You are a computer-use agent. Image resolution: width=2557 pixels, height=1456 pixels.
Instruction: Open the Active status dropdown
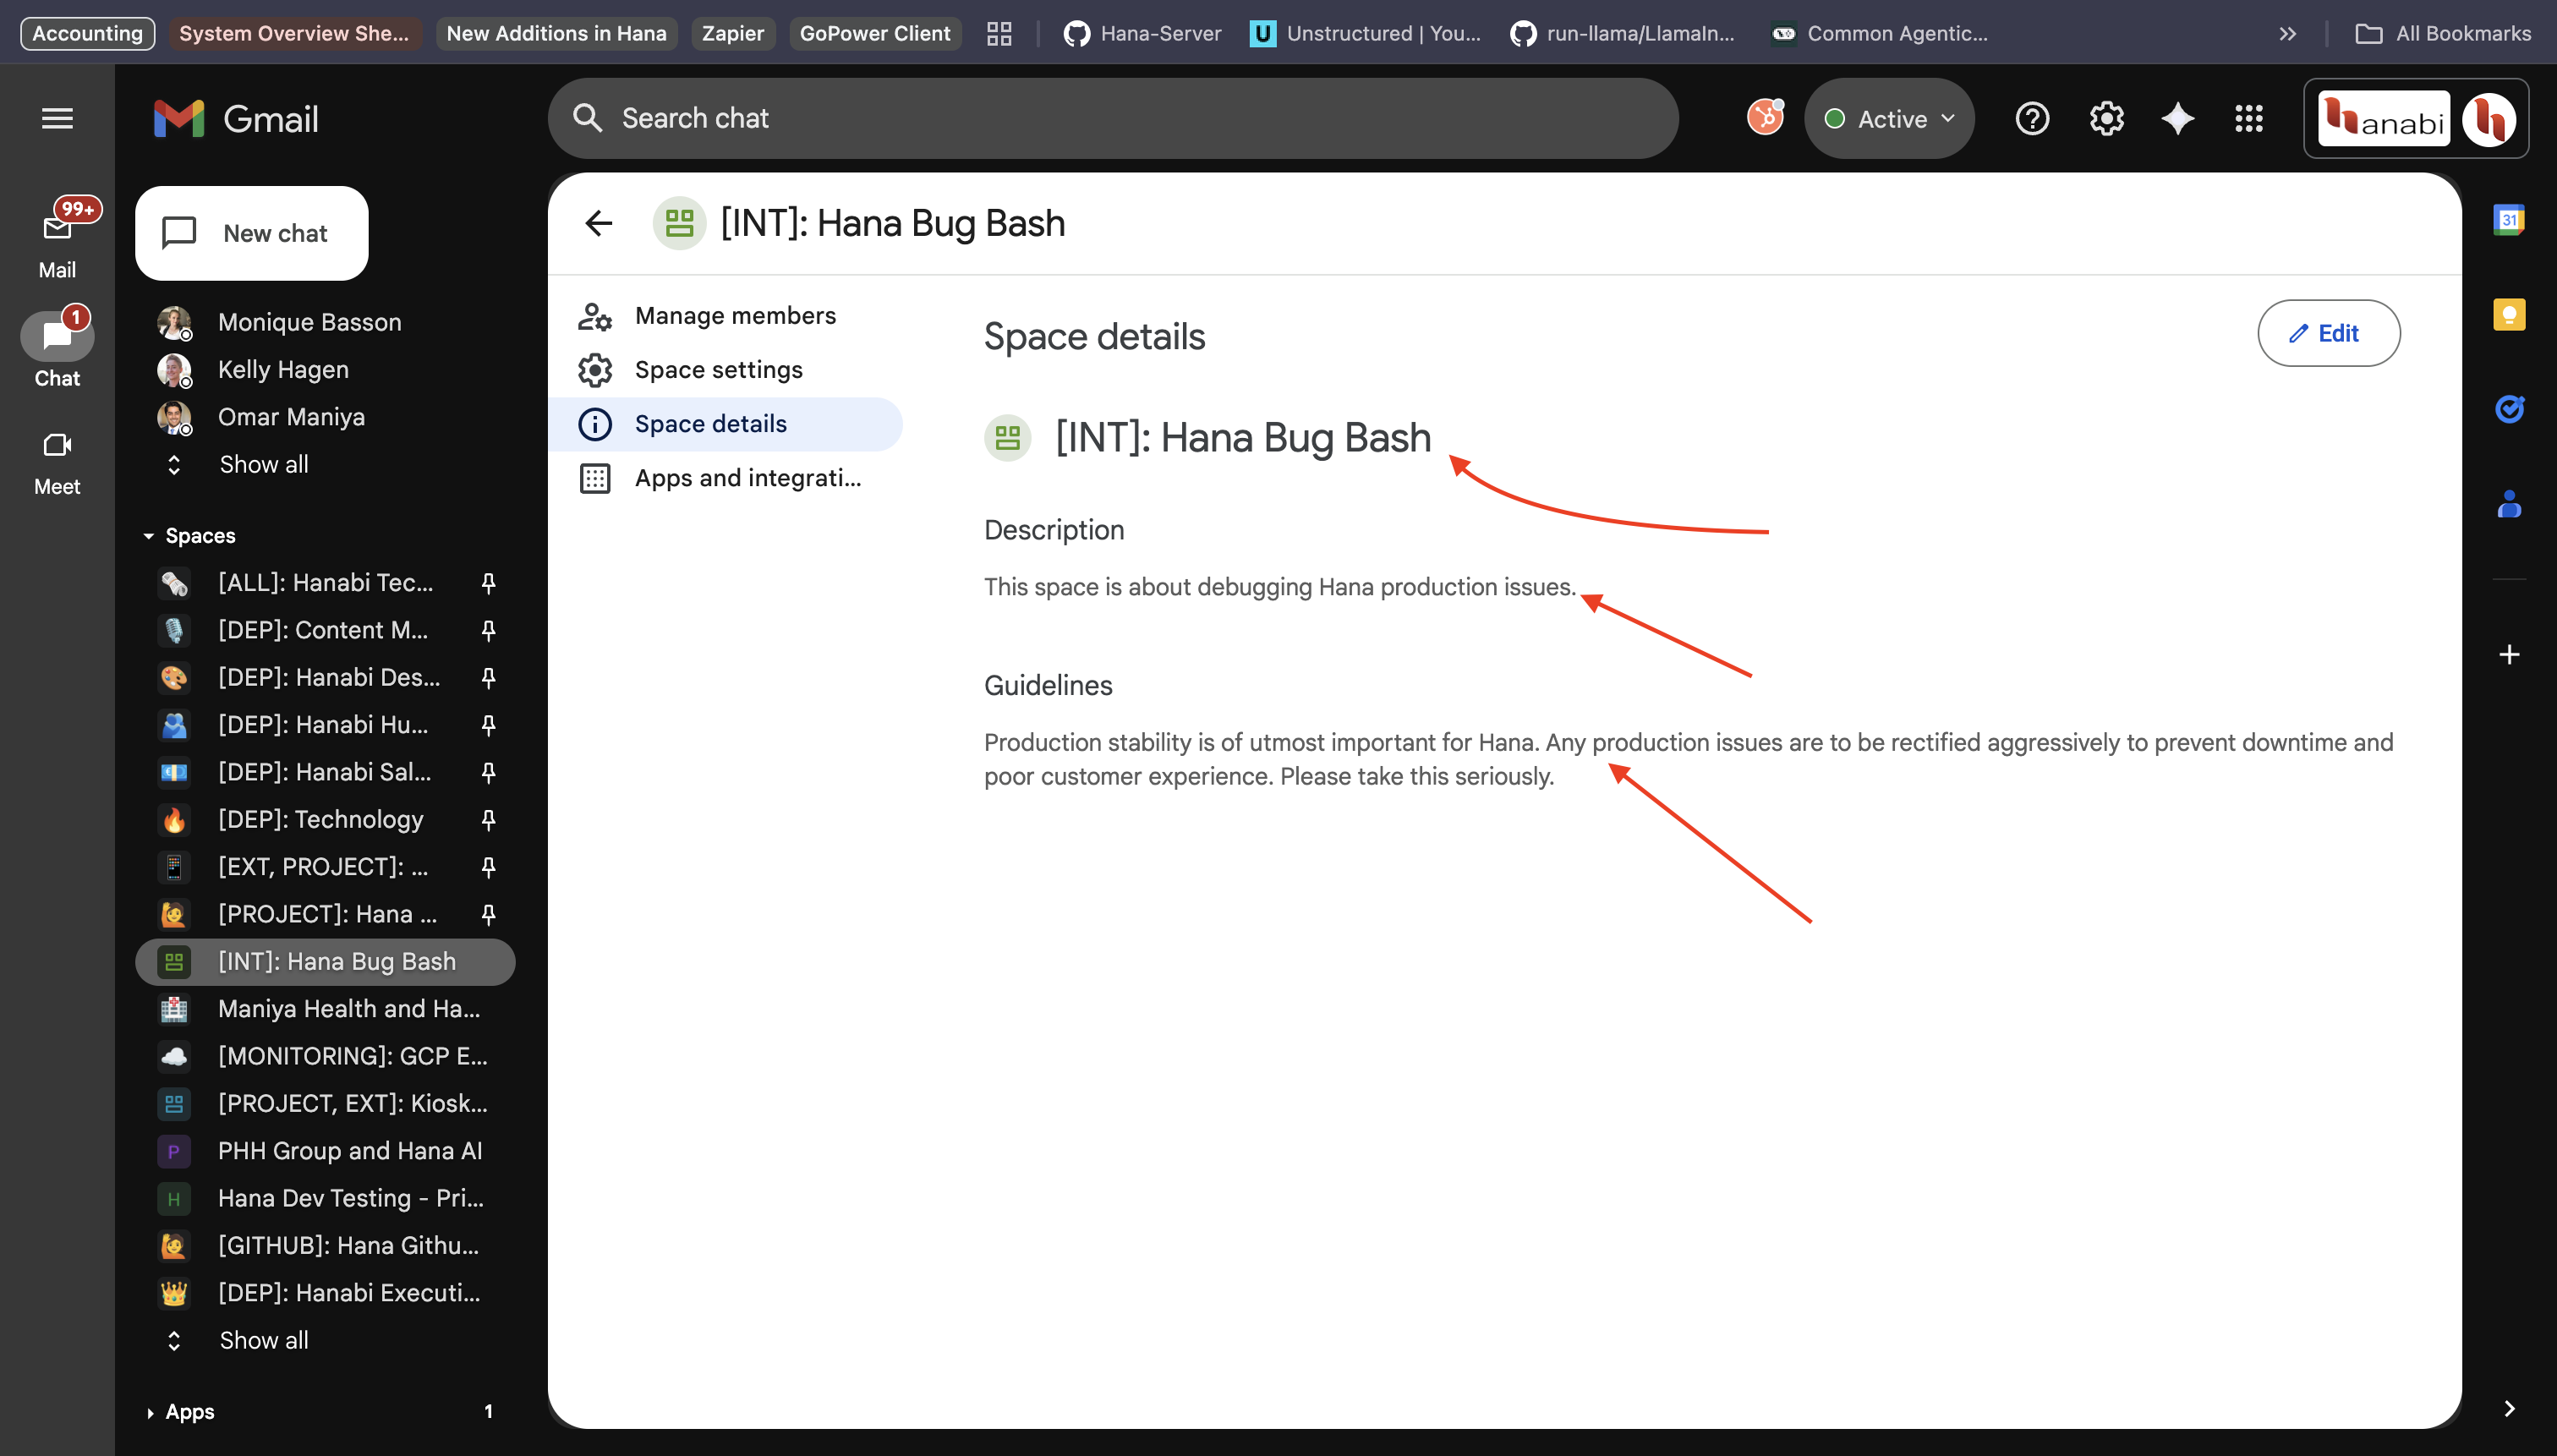click(1889, 118)
